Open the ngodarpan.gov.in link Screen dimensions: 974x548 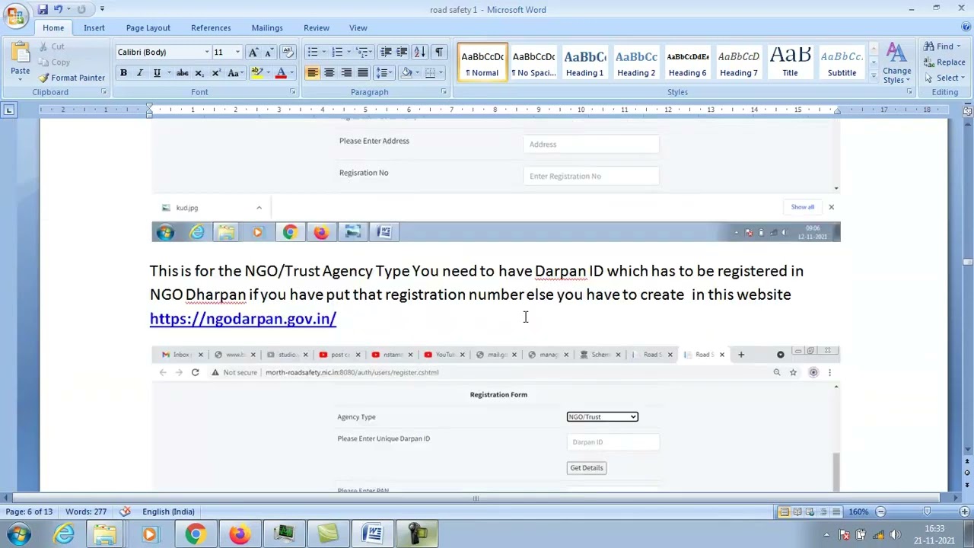pyautogui.click(x=243, y=319)
